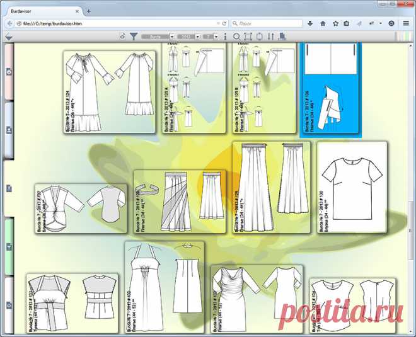This screenshot has height=337, width=416.
Task: Click the browser back arrow button
Action: point(9,23)
